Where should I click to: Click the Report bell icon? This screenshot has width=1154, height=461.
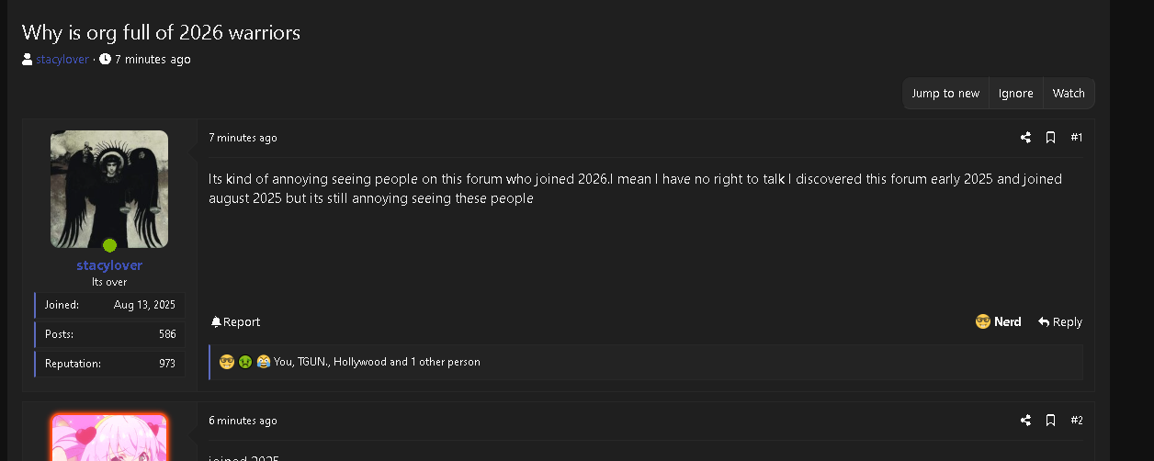tap(216, 322)
